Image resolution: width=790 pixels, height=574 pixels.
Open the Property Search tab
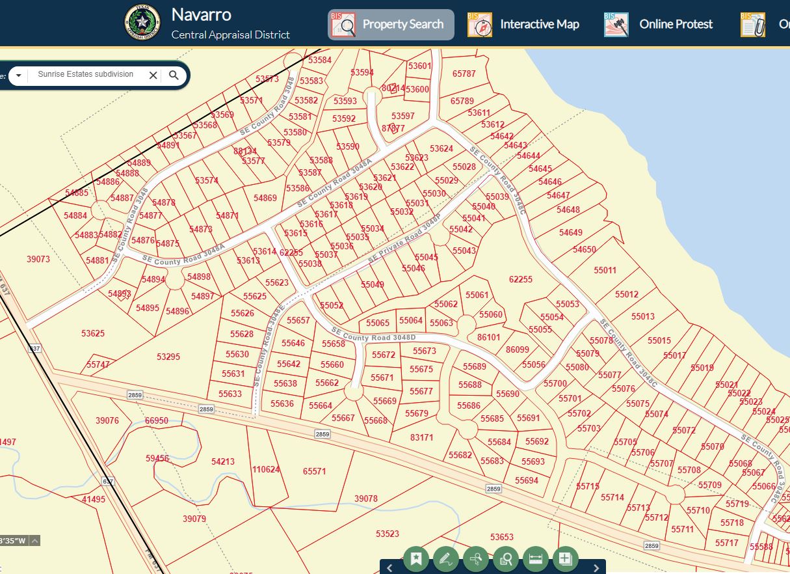click(391, 25)
